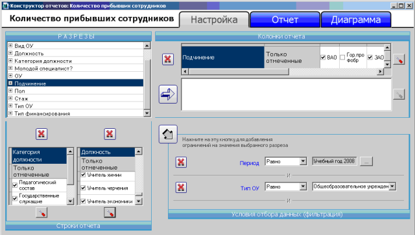Delete the Должность row with the red X

tap(110, 134)
